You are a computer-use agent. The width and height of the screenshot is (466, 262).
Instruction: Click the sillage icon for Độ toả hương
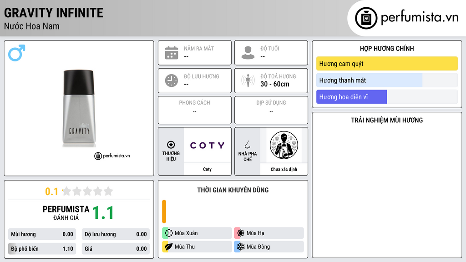coord(248,81)
